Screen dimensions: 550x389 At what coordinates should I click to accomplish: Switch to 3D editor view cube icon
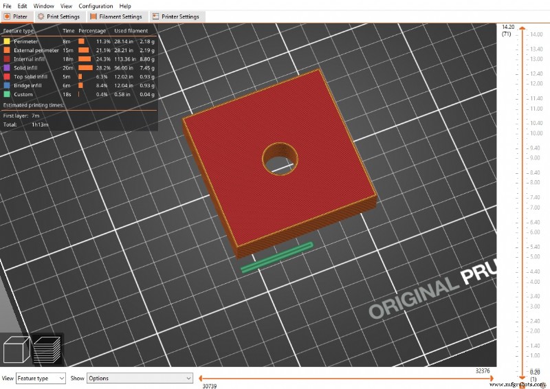pos(16,349)
